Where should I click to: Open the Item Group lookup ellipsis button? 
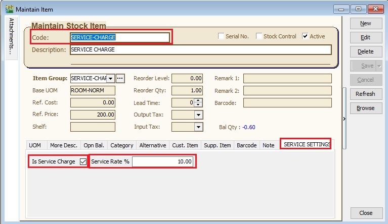120,78
